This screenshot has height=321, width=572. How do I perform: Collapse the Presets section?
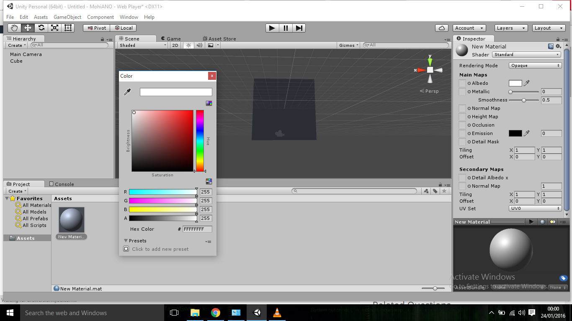[126, 241]
